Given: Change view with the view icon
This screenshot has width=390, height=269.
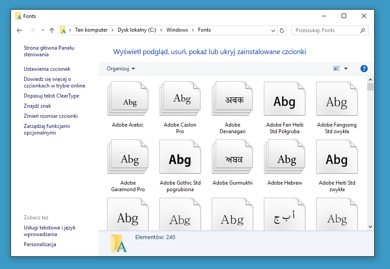Looking at the screenshot, I should click(336, 69).
